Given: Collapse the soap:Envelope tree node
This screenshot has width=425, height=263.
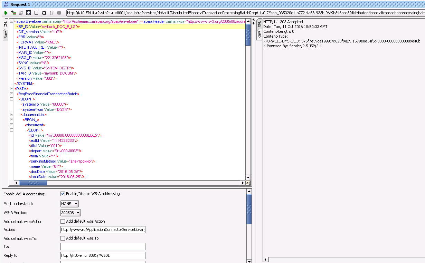Looking at the screenshot, I should (x=11, y=21).
